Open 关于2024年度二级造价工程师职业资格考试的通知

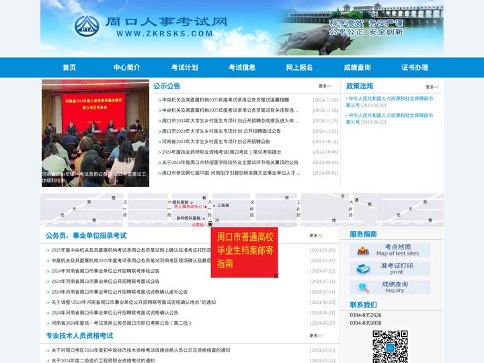point(103,360)
